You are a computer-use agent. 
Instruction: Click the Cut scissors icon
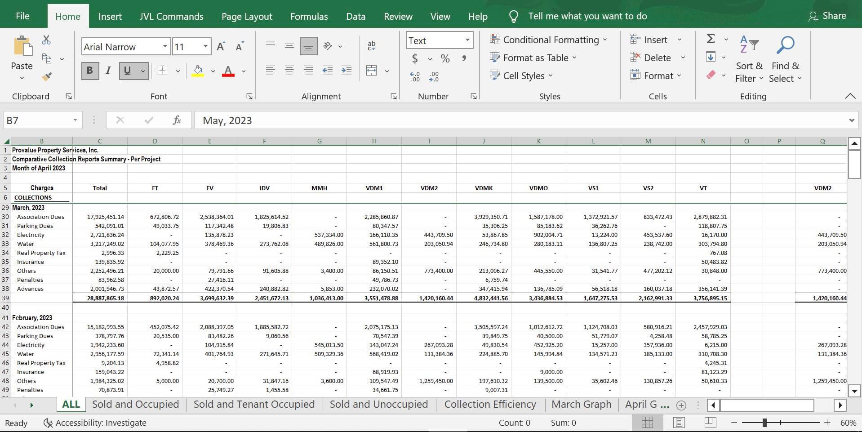click(46, 40)
